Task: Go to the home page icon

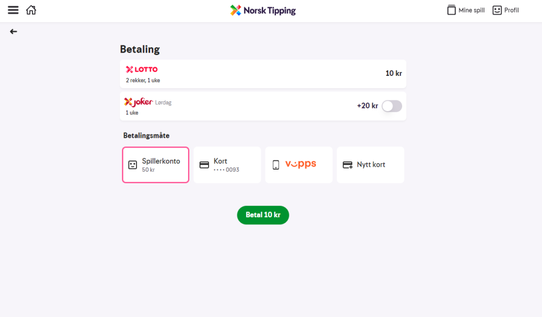Action: (x=31, y=10)
